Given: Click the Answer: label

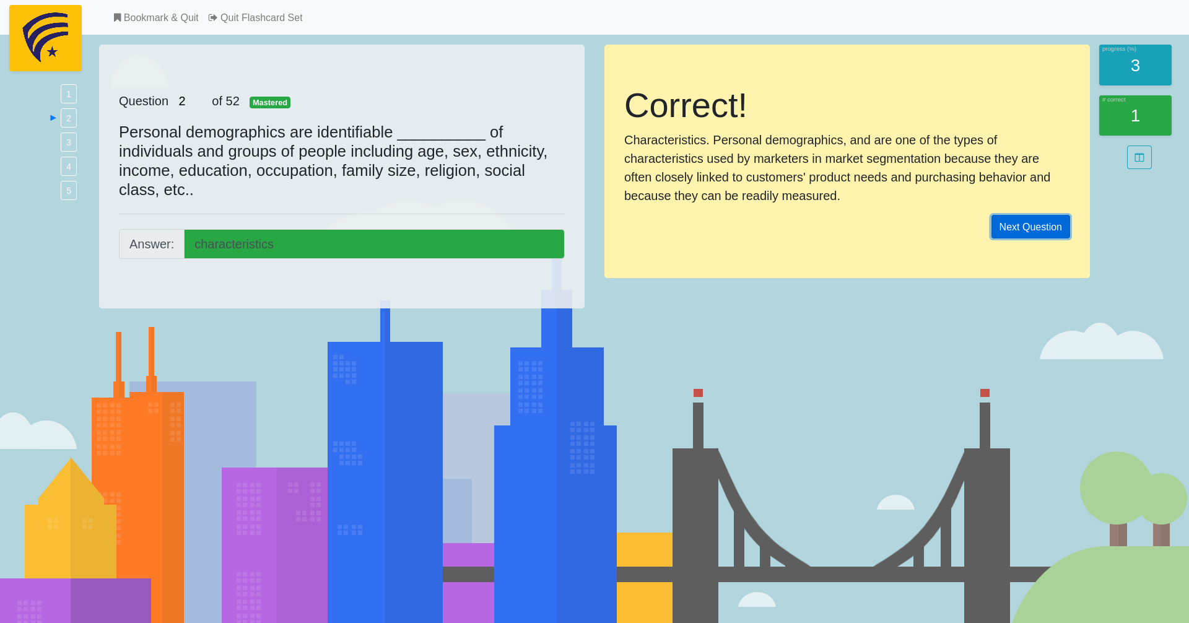Looking at the screenshot, I should click(x=152, y=244).
